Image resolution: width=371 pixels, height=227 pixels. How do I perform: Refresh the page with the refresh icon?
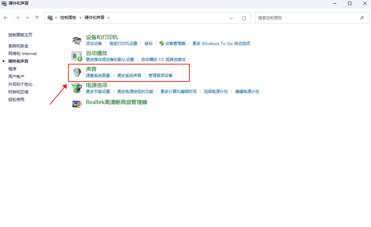point(244,18)
